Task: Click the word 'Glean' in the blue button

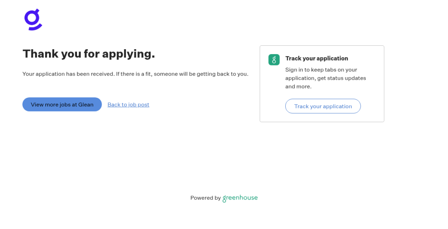Action: coord(86,105)
